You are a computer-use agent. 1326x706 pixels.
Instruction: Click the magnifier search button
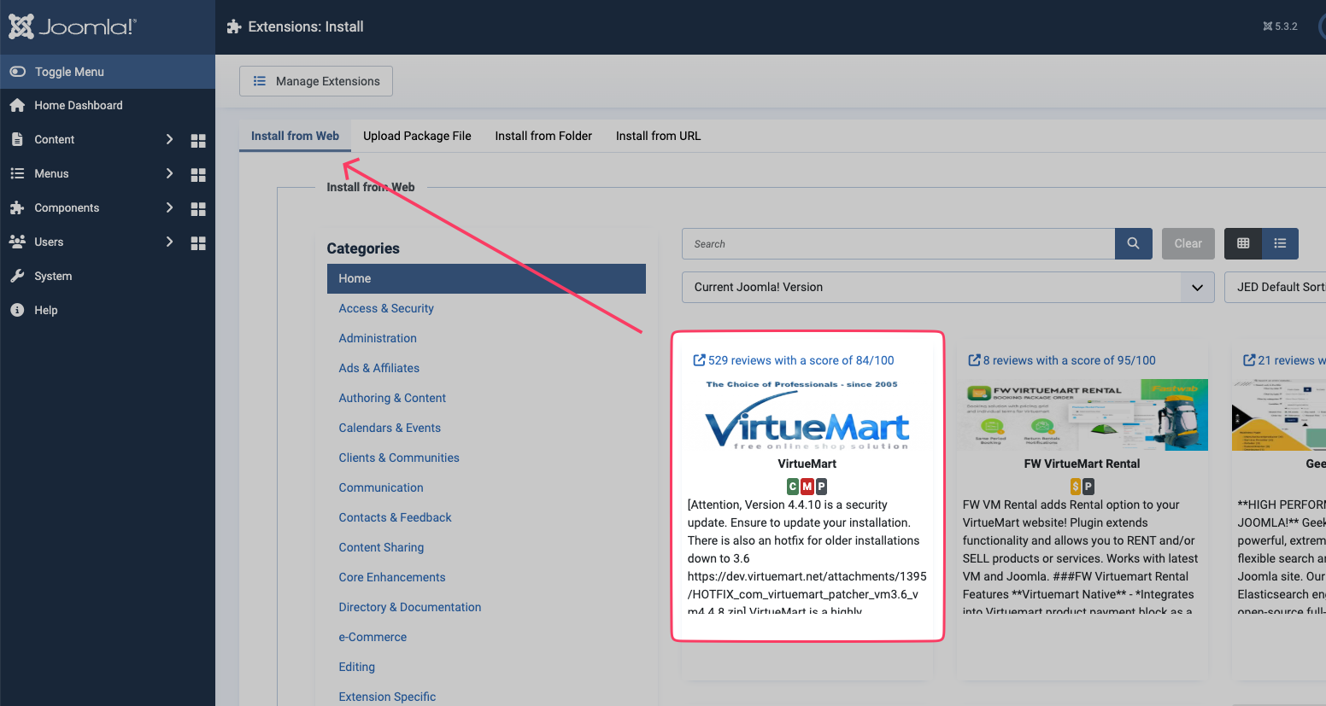click(x=1133, y=243)
